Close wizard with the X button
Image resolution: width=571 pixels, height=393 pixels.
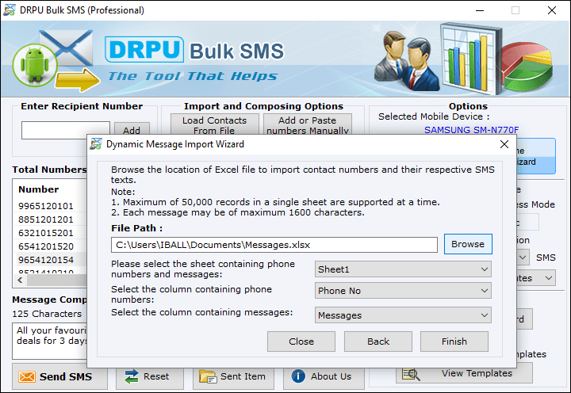click(x=504, y=144)
